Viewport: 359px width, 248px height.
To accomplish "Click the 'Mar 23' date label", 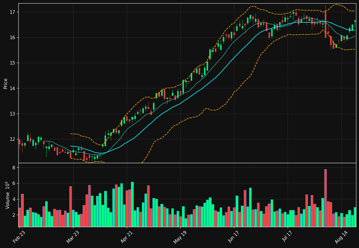I will tap(73, 237).
